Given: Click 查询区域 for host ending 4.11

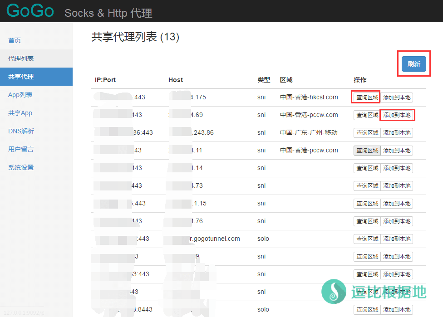Looking at the screenshot, I should coord(367,151).
